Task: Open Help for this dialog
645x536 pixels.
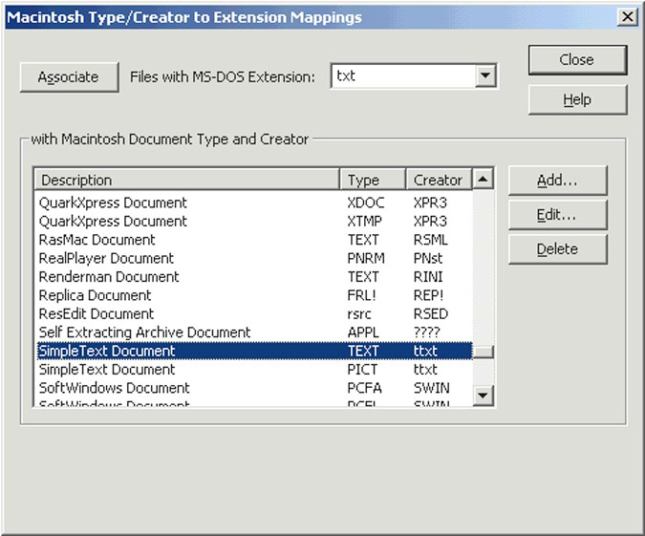Action: pyautogui.click(x=577, y=99)
